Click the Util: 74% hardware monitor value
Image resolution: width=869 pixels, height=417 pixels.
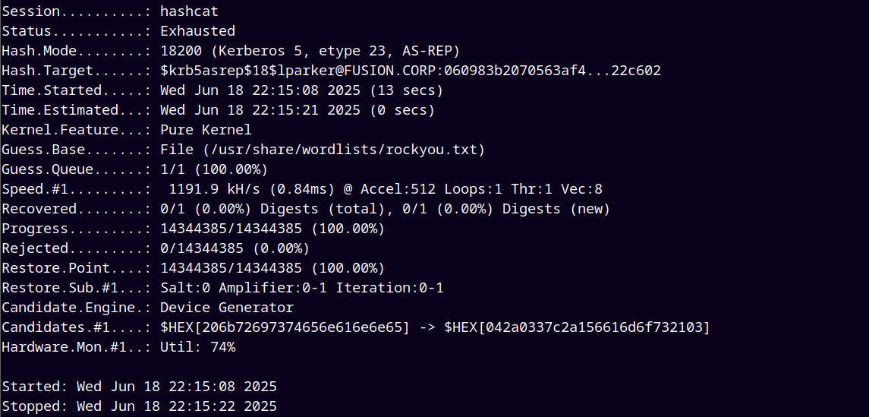point(197,348)
